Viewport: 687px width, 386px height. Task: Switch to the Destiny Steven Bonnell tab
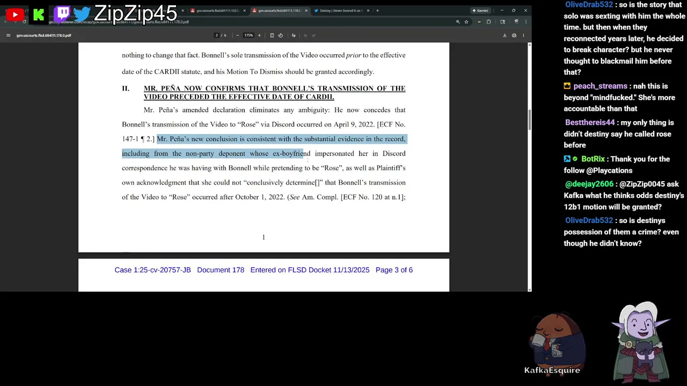click(x=341, y=10)
